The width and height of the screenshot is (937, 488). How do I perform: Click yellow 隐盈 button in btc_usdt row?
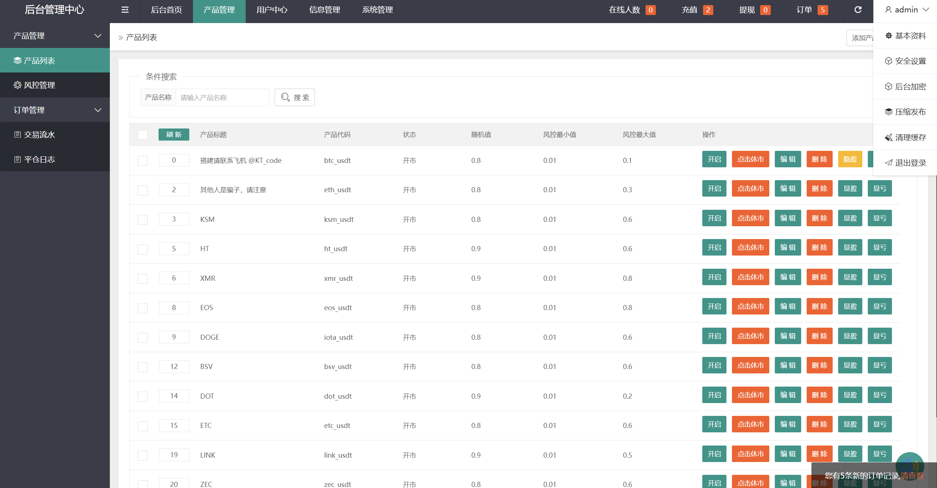850,159
